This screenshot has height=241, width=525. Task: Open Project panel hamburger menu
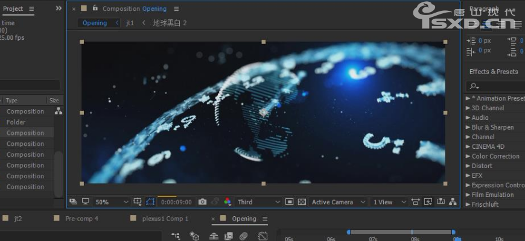click(x=31, y=8)
